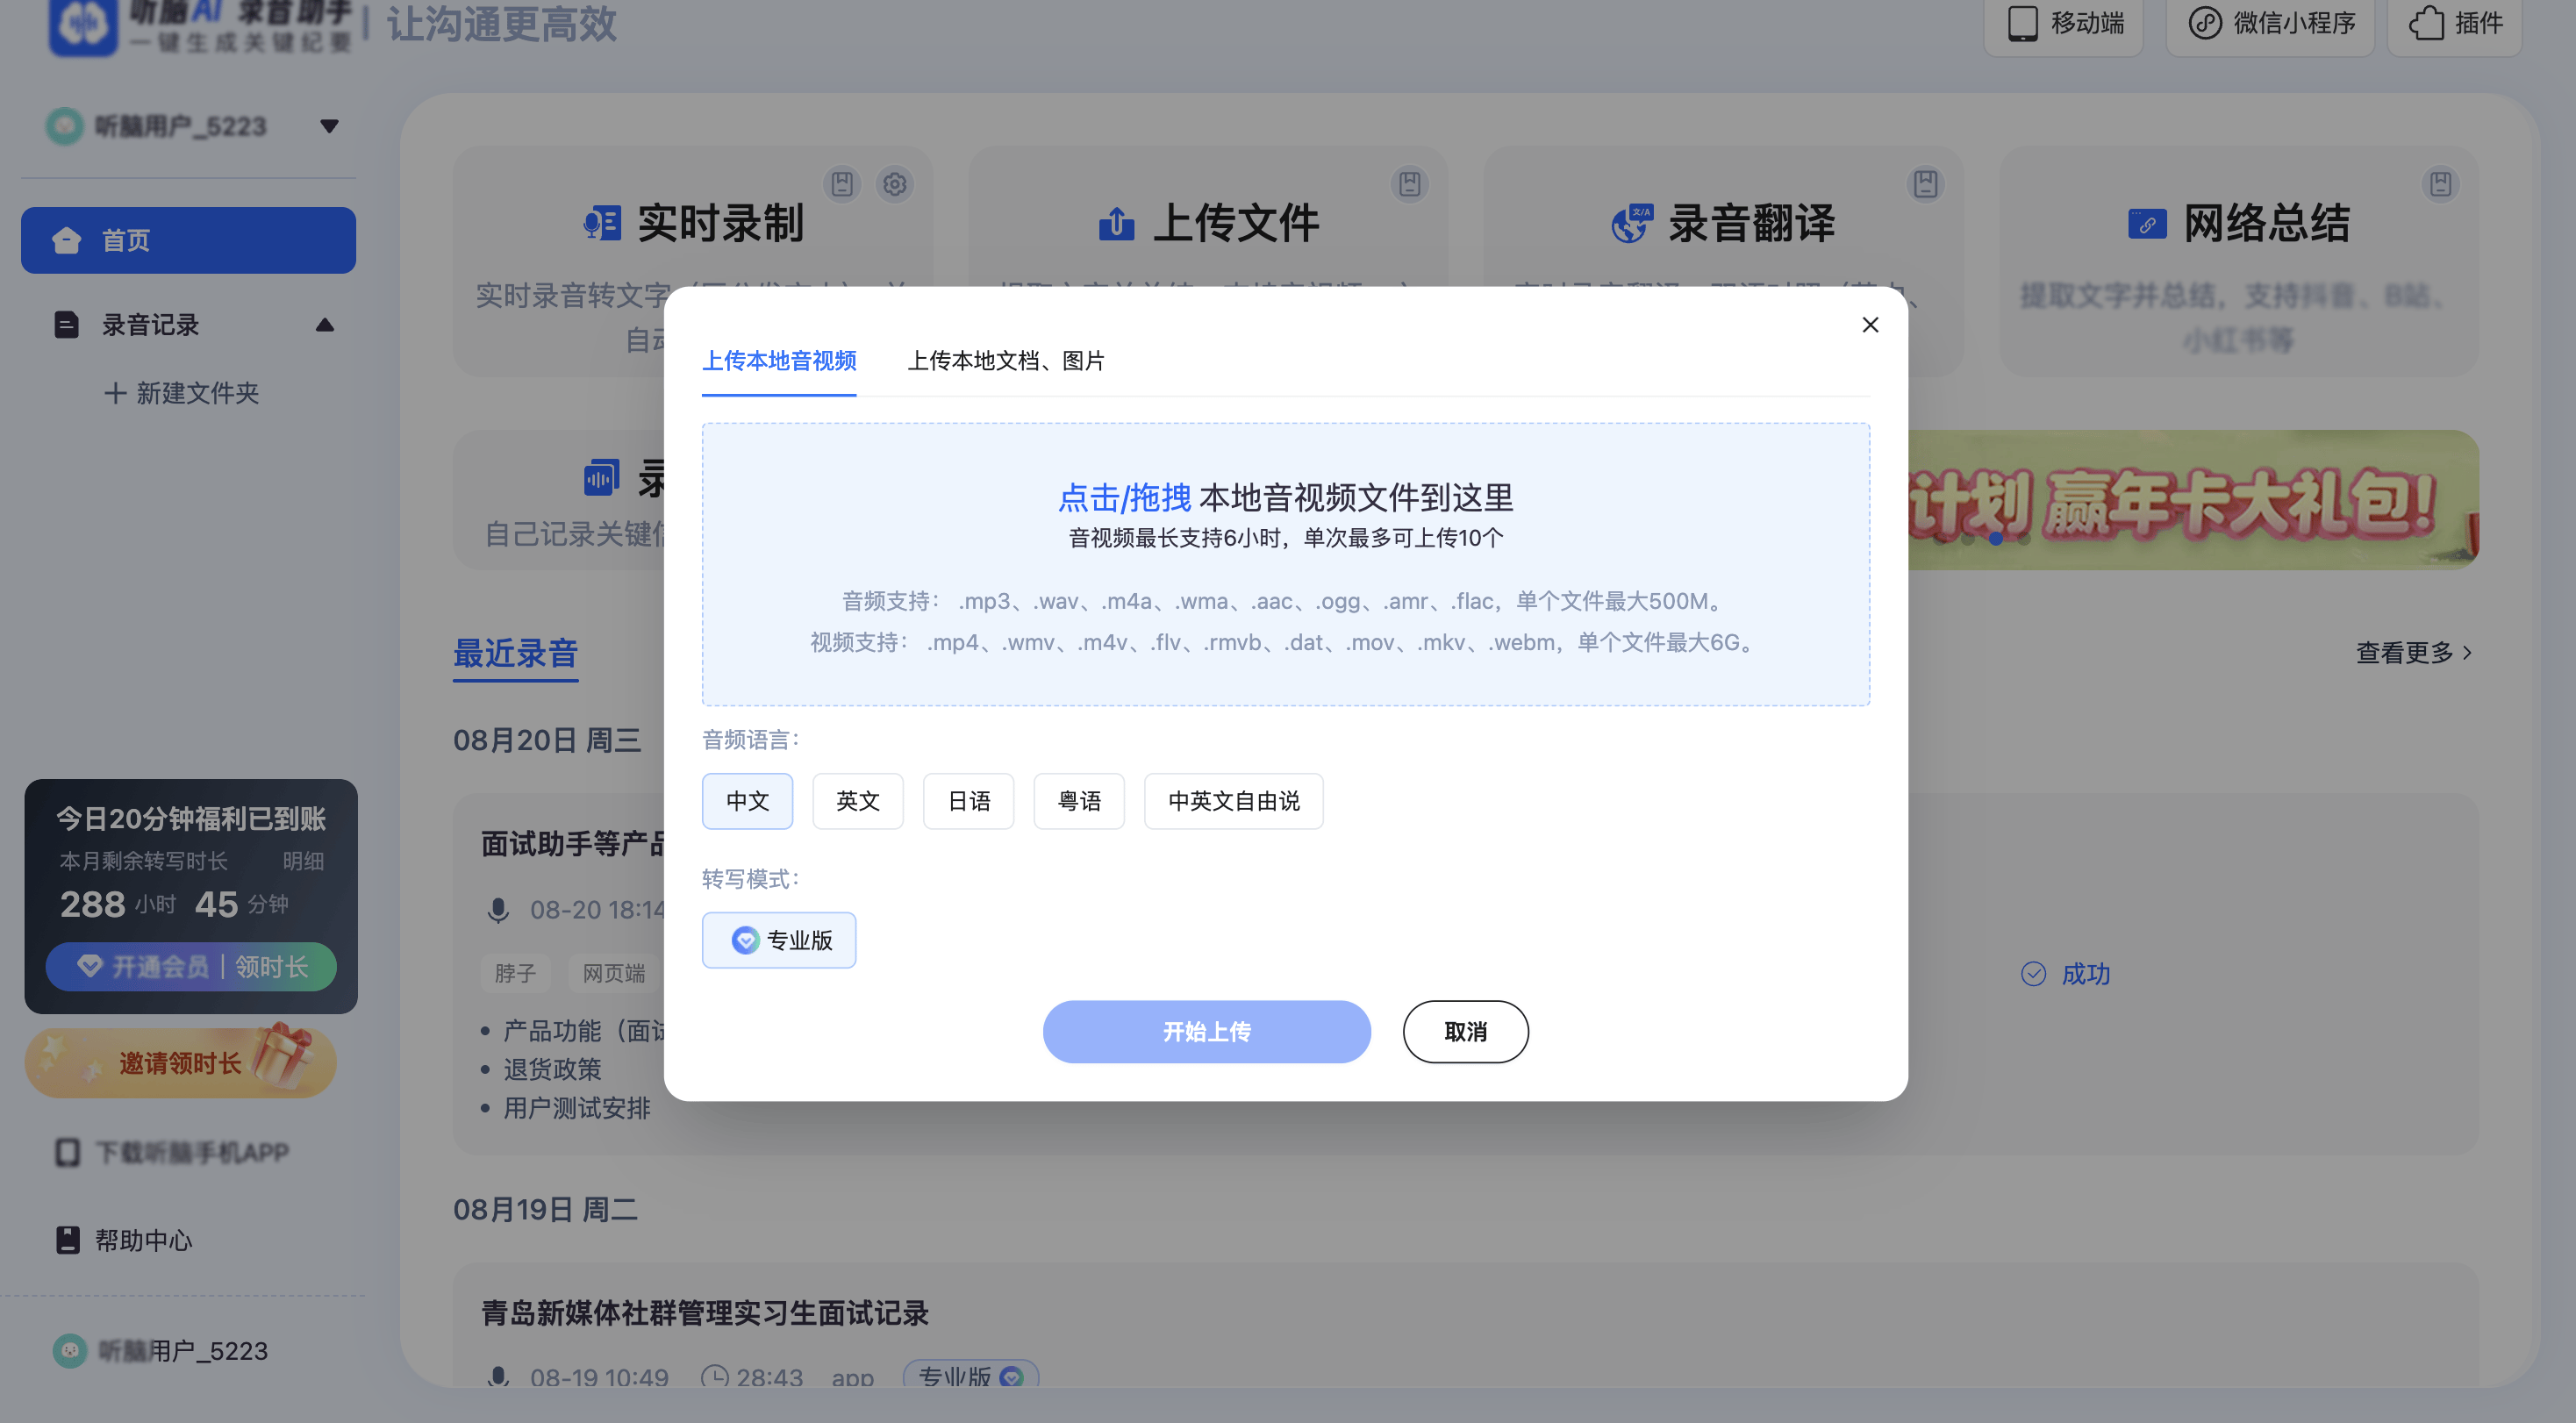Viewport: 2576px width, 1423px height.
Task: Click the save icon on 录音翻译 card
Action: coord(1925,184)
